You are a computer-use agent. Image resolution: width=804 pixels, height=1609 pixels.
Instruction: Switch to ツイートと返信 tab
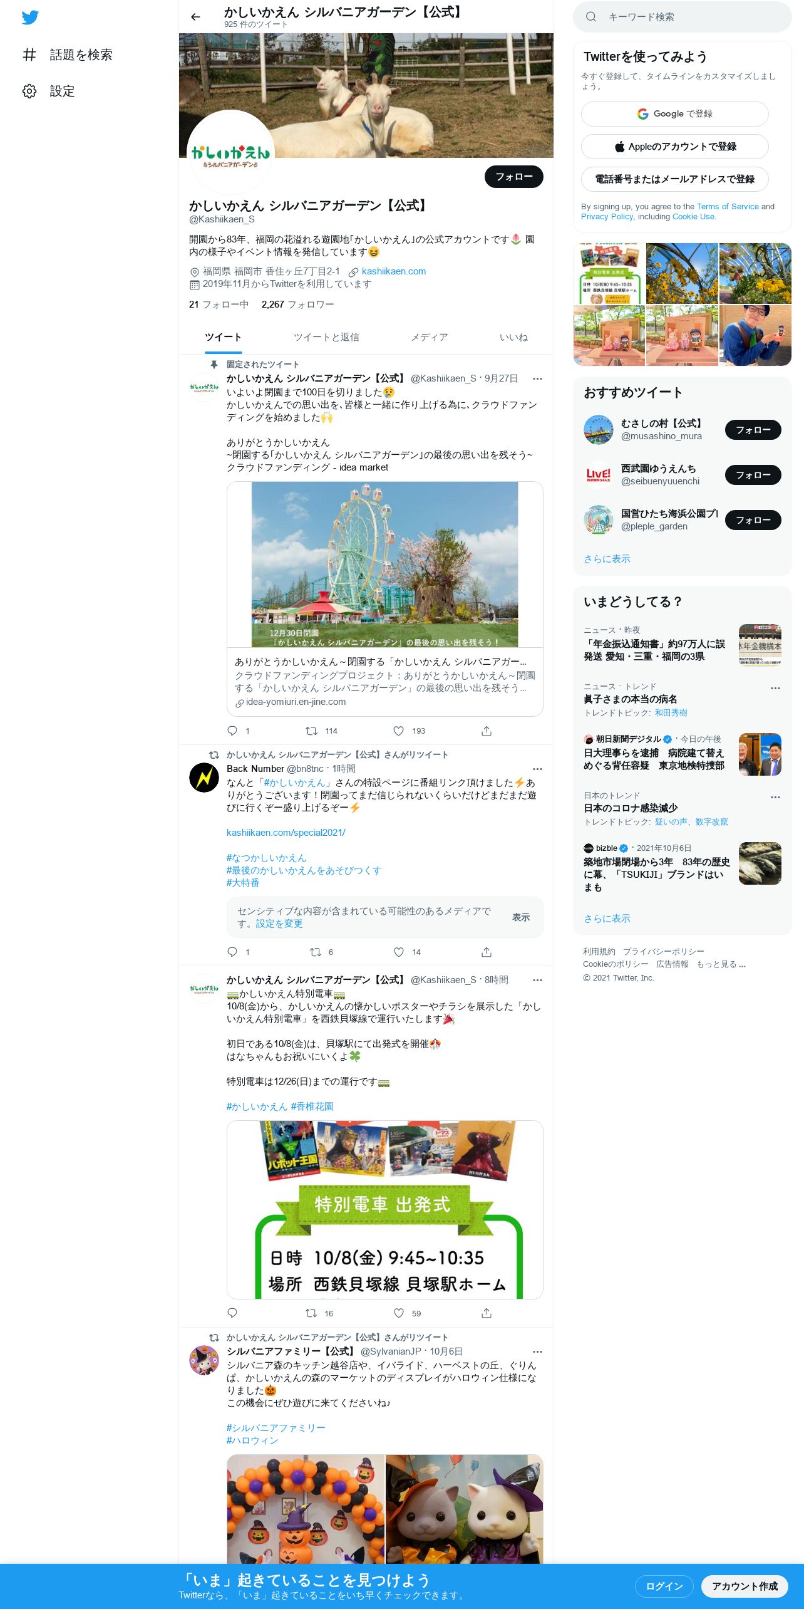point(326,337)
